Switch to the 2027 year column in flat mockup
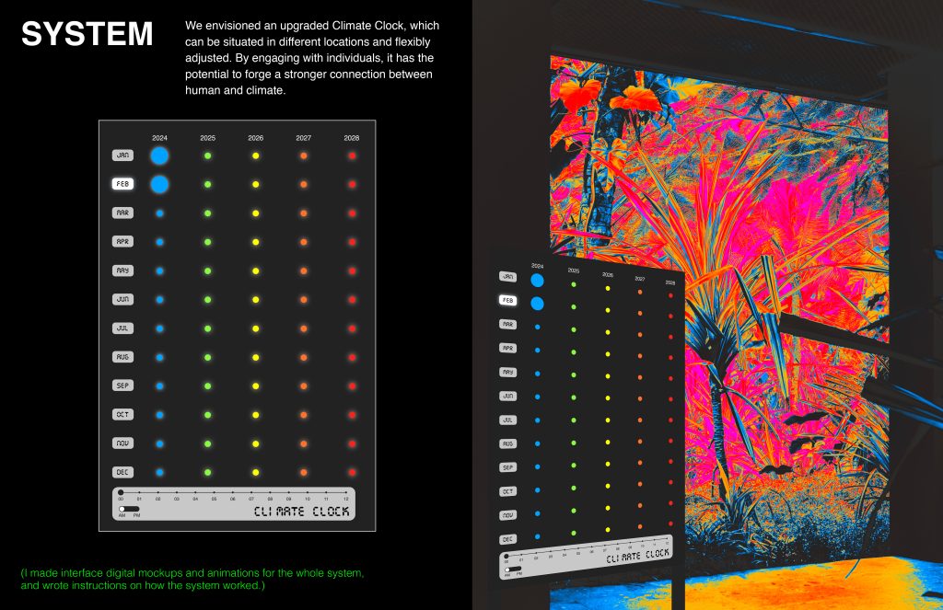This screenshot has height=610, width=943. click(304, 138)
